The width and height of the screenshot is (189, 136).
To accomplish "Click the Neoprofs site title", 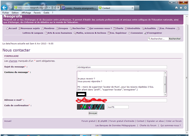I will (x=13, y=16).
